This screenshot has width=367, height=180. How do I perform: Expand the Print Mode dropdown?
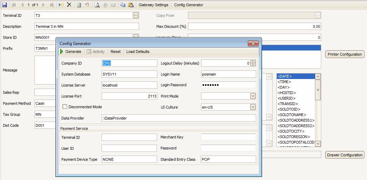253,96
